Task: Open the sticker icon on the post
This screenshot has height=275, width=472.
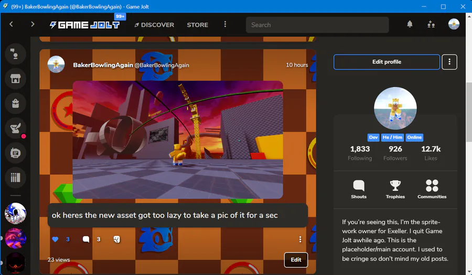Action: tap(117, 239)
